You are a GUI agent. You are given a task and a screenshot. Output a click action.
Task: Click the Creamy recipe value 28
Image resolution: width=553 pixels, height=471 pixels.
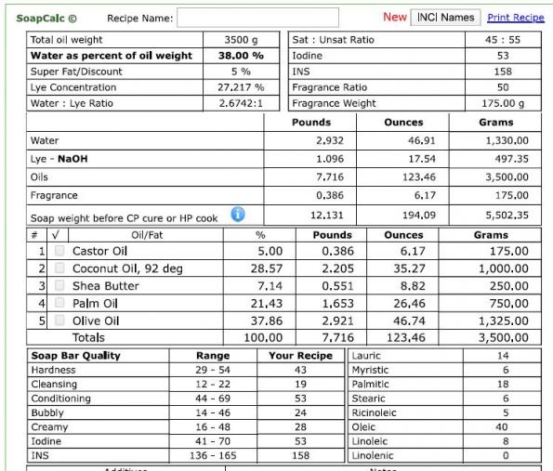point(300,427)
